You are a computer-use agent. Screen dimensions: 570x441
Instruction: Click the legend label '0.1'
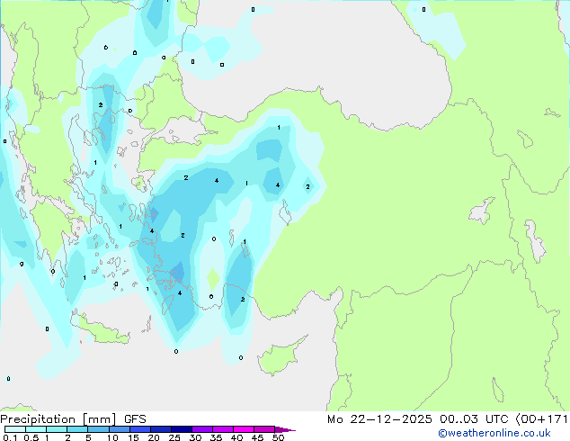[x=10, y=437]
